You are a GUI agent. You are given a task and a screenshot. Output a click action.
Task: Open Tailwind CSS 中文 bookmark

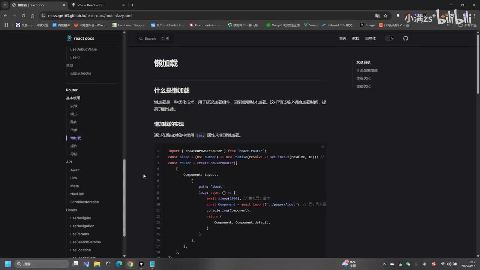(339, 25)
